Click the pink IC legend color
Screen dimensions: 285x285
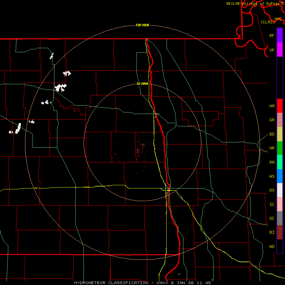pyautogui.click(x=280, y=204)
